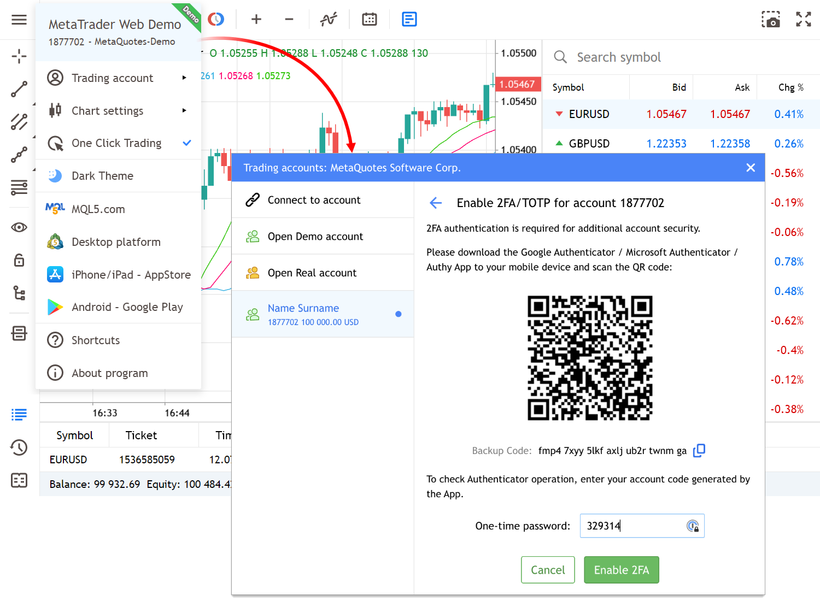
Task: Select the trendline drawing tool
Action: [x=19, y=89]
